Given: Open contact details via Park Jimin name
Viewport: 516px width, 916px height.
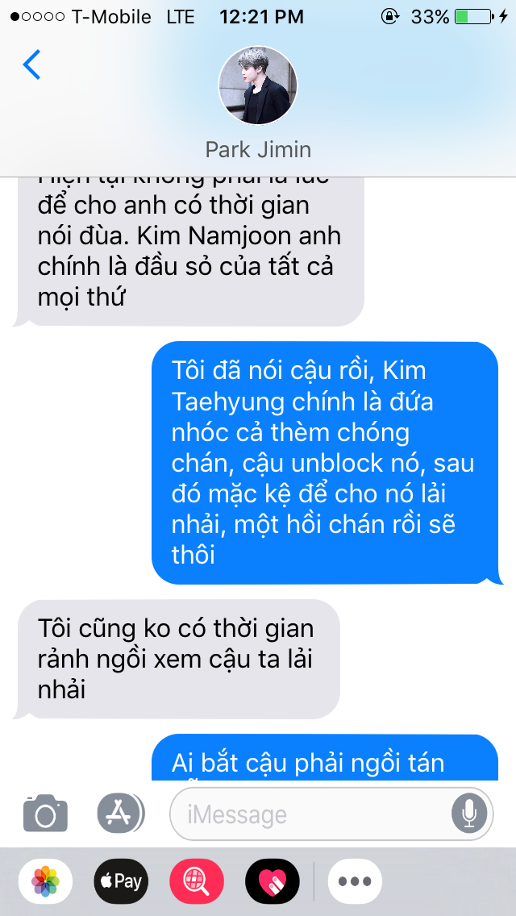Looking at the screenshot, I should (258, 150).
